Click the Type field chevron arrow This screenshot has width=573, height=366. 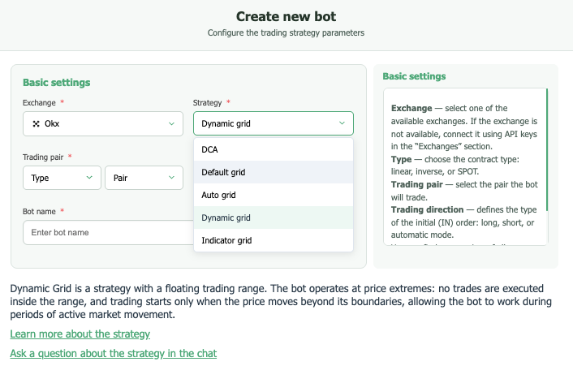[88, 178]
